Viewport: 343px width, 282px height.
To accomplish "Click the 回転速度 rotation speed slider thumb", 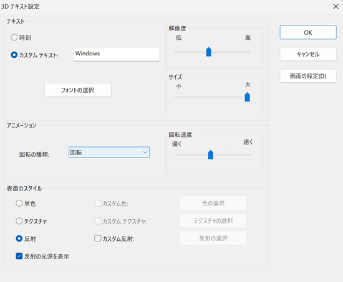I will pos(211,154).
